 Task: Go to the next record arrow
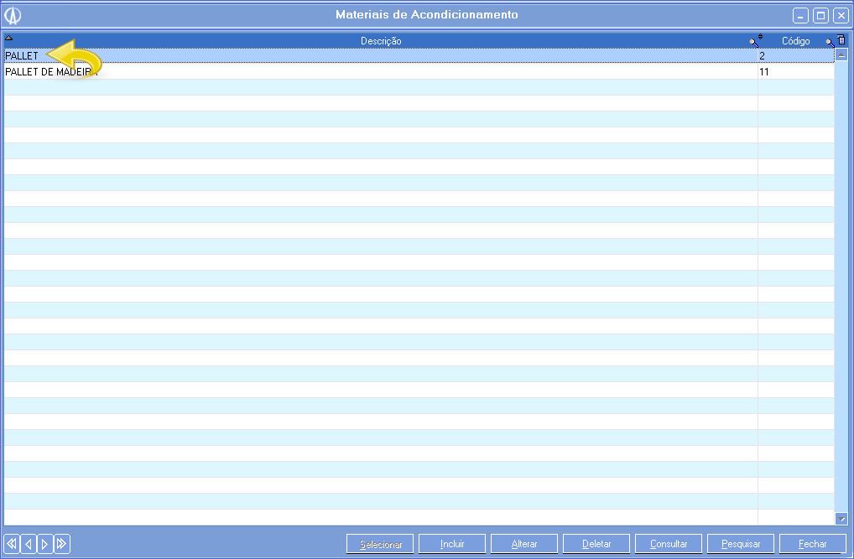tap(44, 544)
